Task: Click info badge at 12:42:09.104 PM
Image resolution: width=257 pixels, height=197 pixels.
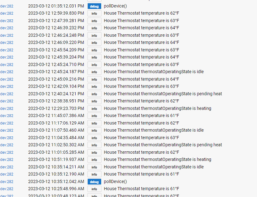Action: [x=94, y=87]
